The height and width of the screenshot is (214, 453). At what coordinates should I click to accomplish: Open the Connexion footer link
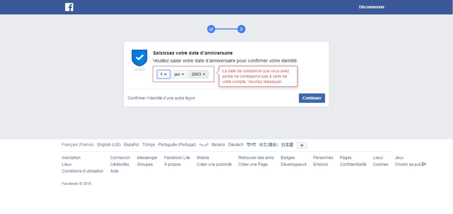click(x=120, y=158)
